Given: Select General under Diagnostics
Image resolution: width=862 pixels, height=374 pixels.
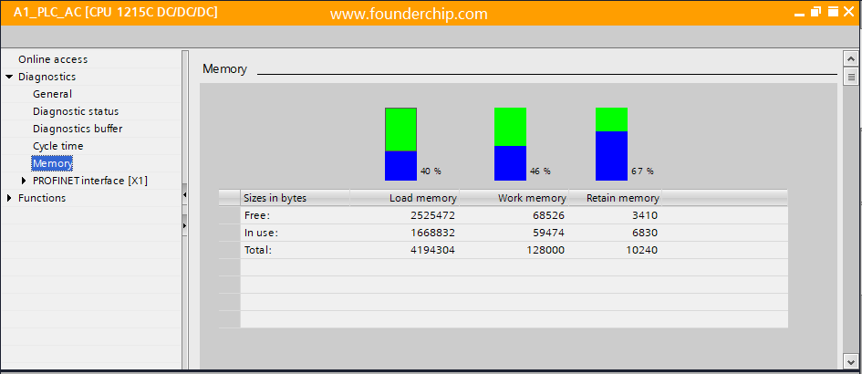Looking at the screenshot, I should pos(52,94).
